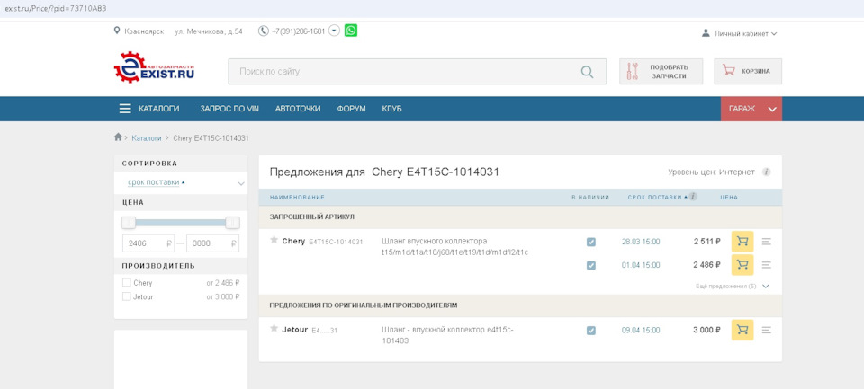Screen dimensions: 864x389
Task: Open details menu for 3 000 ₽ offer
Action: 767,330
